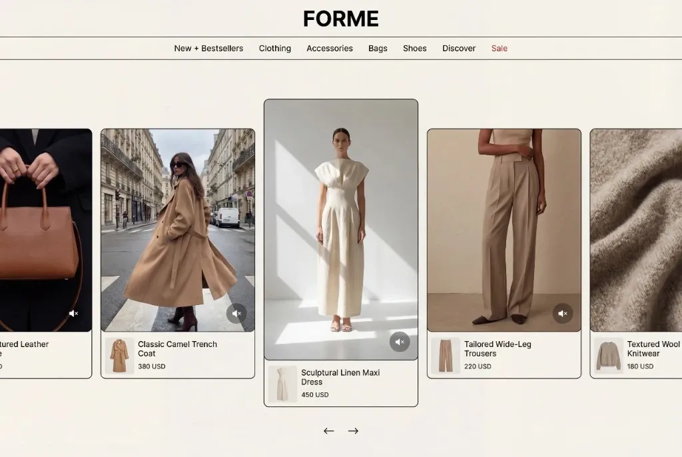Play the wide-leg trousers video
Image resolution: width=682 pixels, height=457 pixels.
(x=504, y=230)
